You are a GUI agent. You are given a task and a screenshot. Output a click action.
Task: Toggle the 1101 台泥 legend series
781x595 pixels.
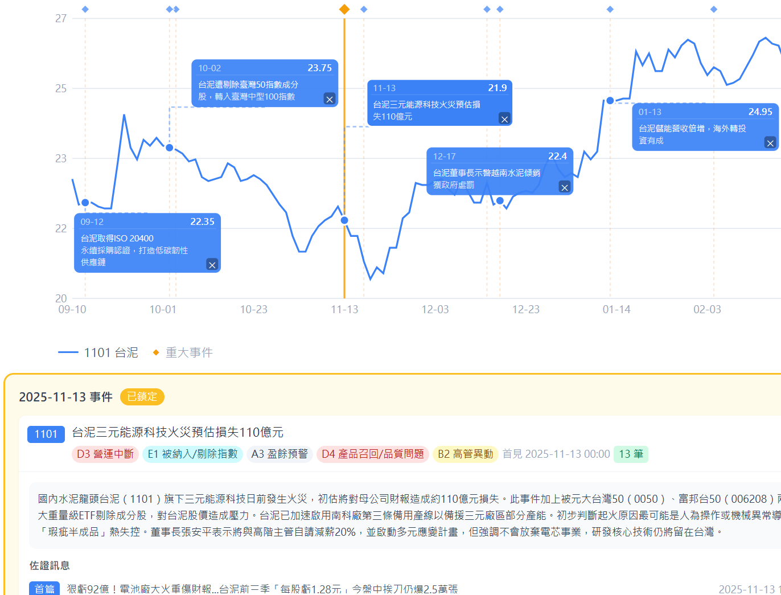[98, 352]
